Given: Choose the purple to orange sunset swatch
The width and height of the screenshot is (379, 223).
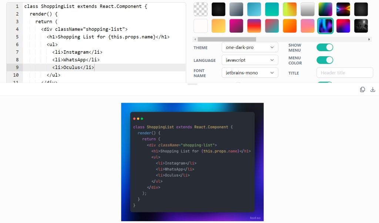Looking at the screenshot, I should pos(254,26).
